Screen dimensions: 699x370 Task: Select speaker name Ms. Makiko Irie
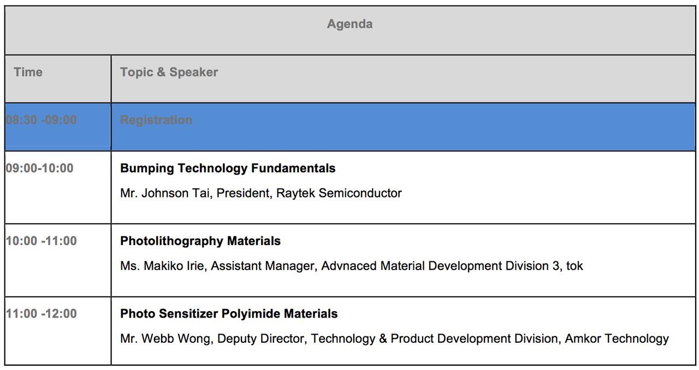(x=162, y=266)
